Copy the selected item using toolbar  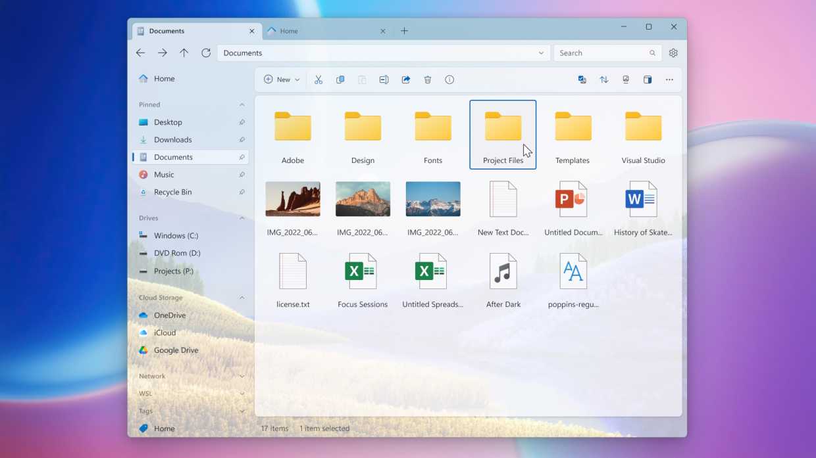coord(340,80)
